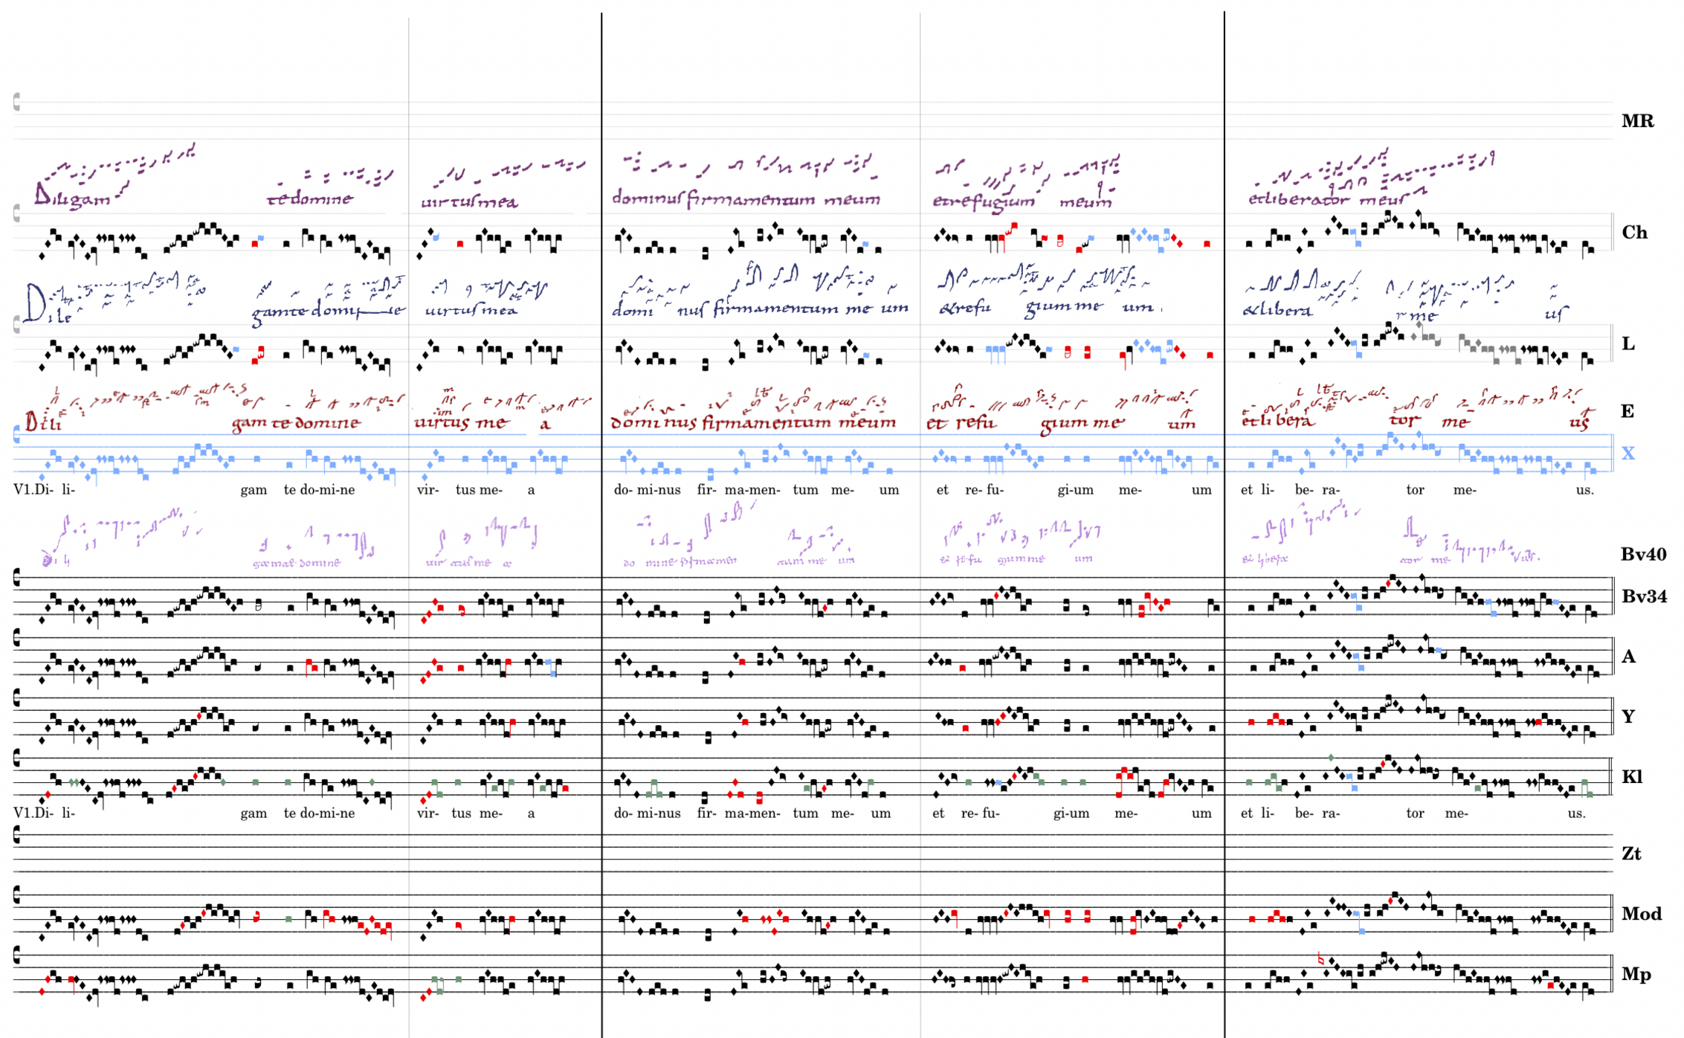
Task: Click the lower 'fir-' lyric syllable under Kl staff
Action: point(706,813)
